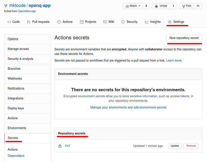Select Environments in sidebar

click(x=28, y=128)
